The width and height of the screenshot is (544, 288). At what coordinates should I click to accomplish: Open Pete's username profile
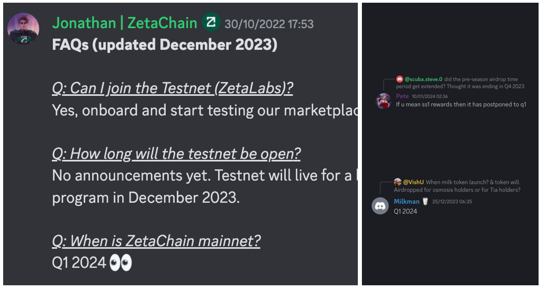[x=402, y=96]
